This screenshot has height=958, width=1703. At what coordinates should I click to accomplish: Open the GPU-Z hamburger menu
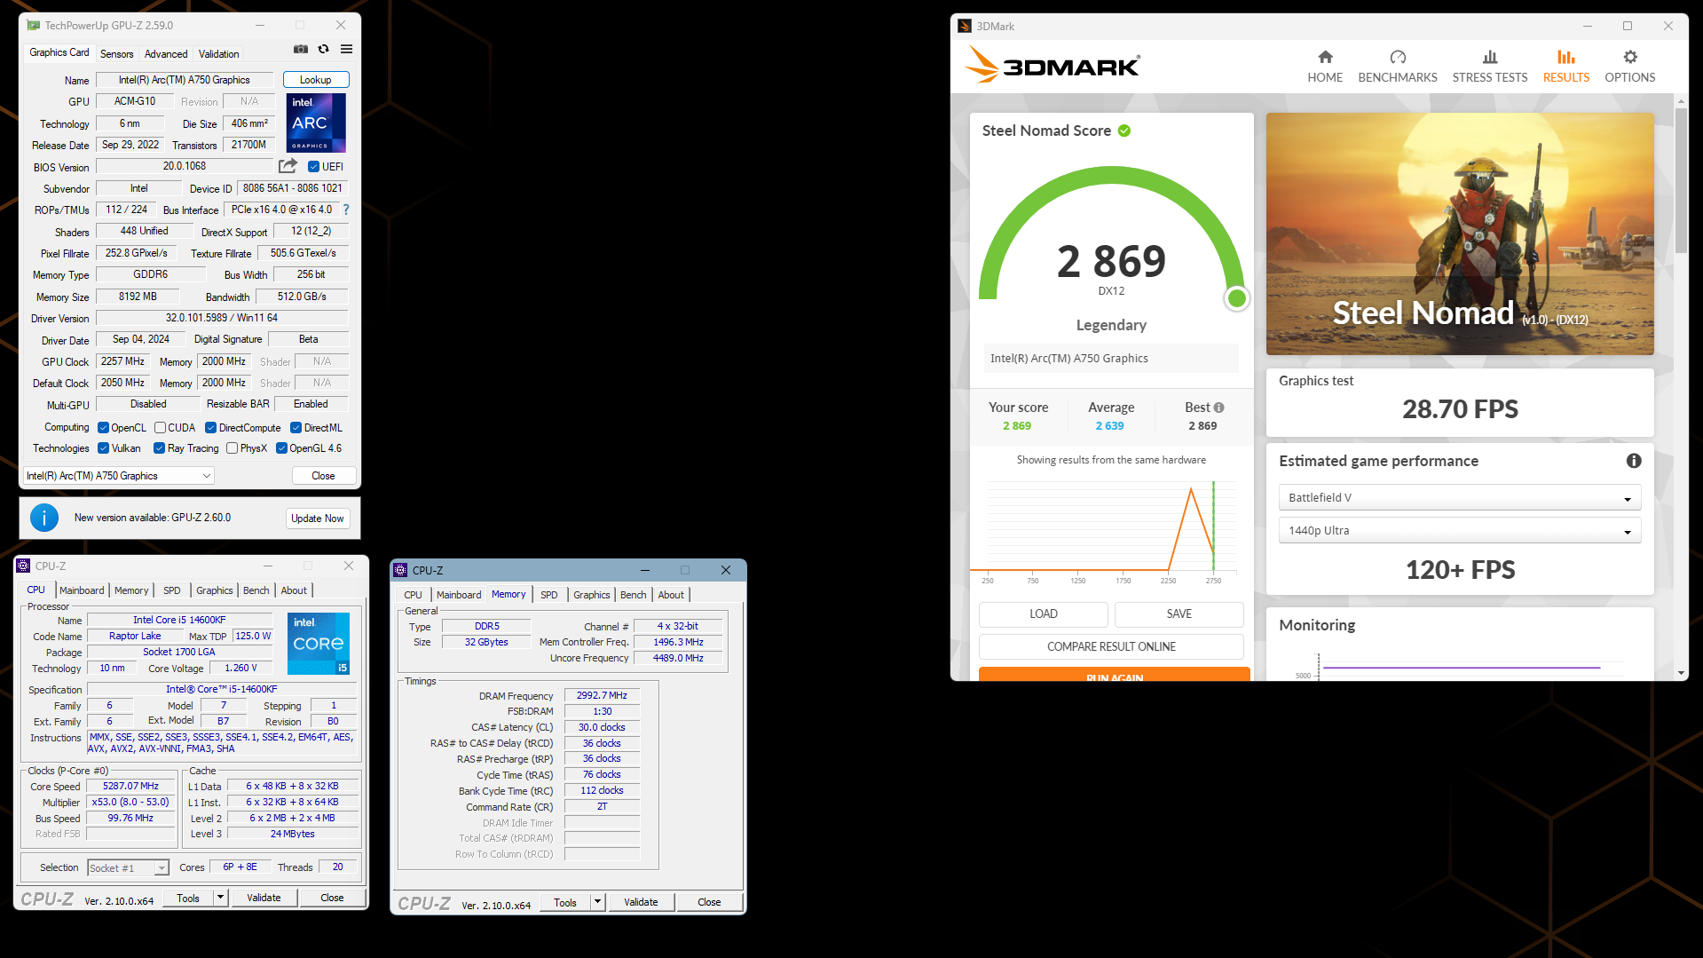point(347,50)
